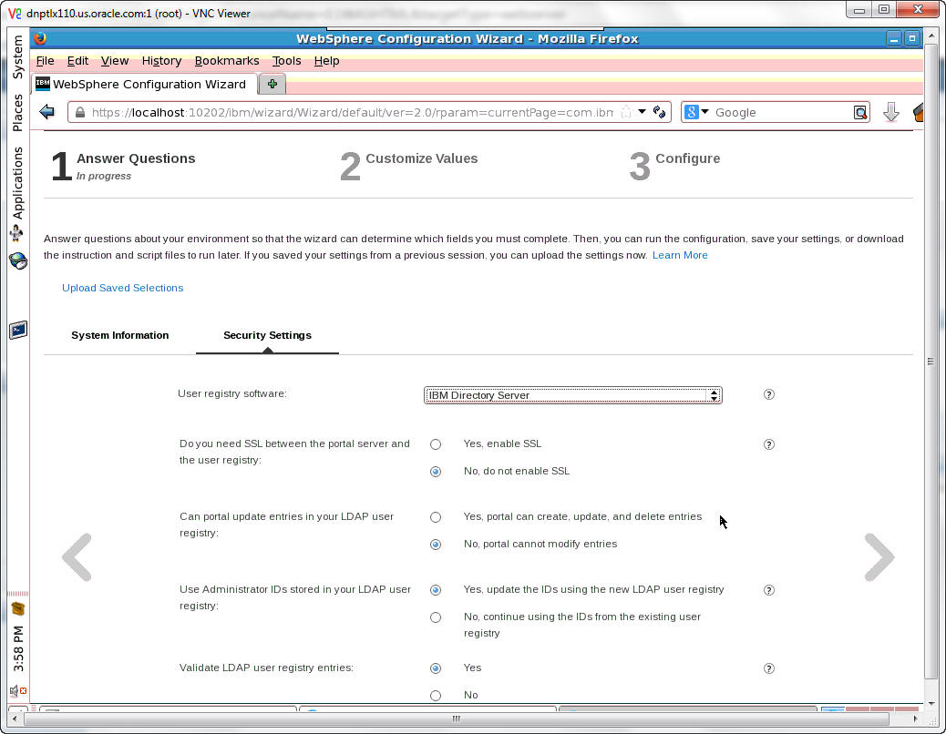
Task: Open a new tab with plus button
Action: click(x=272, y=84)
